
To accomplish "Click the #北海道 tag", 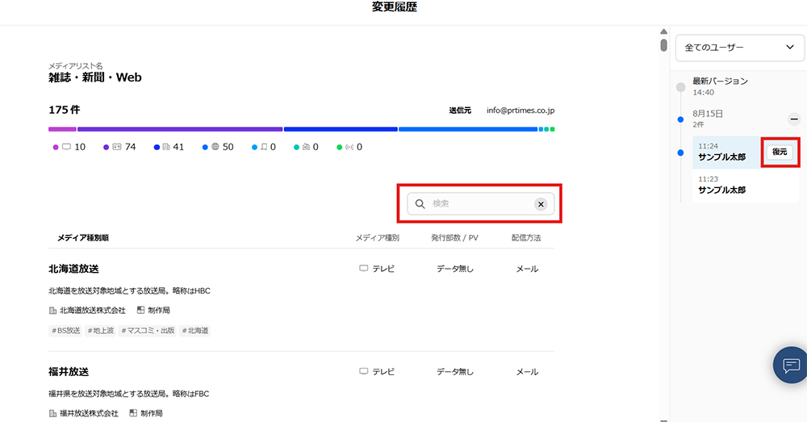I will [195, 330].
